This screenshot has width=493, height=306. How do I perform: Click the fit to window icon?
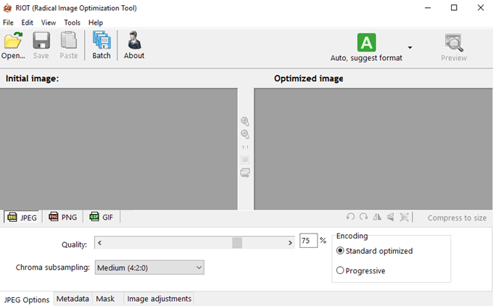point(245,160)
